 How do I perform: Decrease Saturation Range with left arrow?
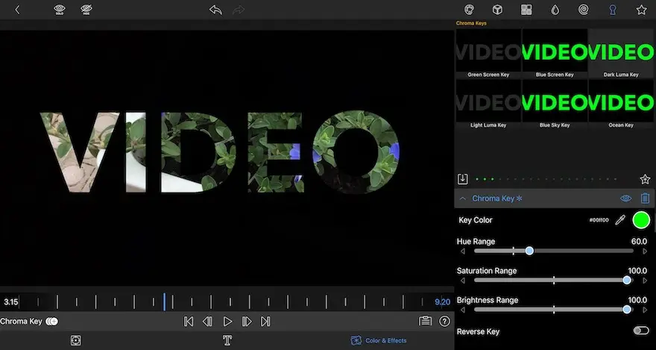pyautogui.click(x=462, y=281)
